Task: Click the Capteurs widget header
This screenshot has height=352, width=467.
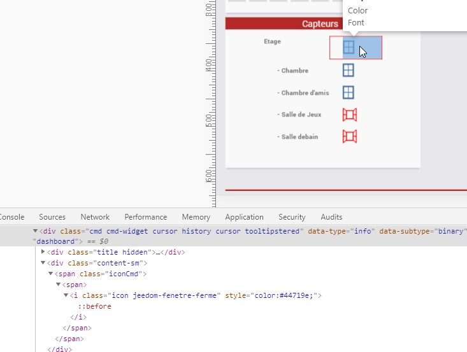Action: coord(320,24)
